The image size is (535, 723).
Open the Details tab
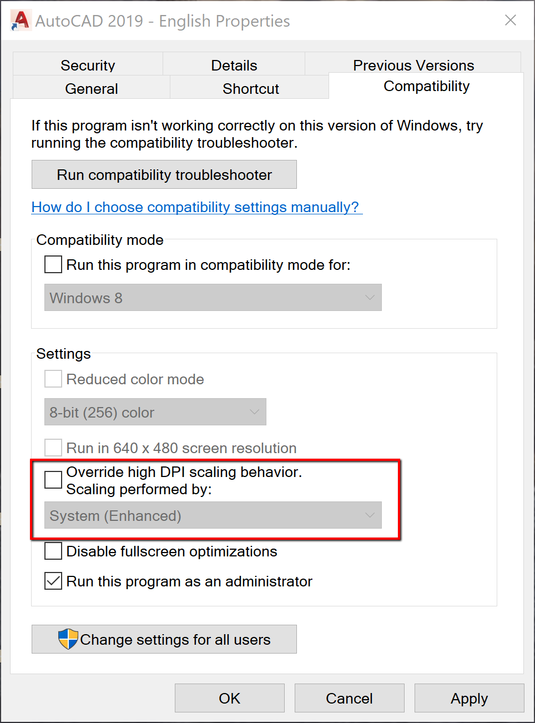tap(234, 65)
